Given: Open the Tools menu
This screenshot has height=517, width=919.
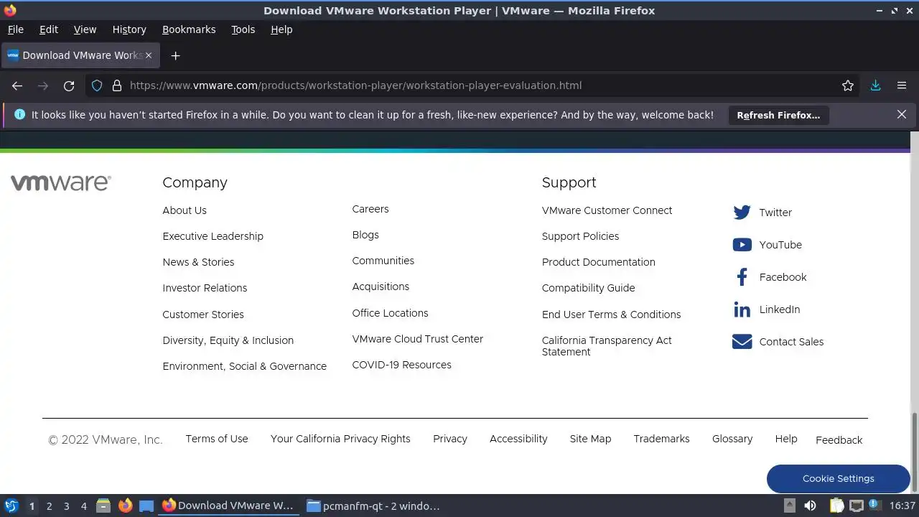Looking at the screenshot, I should coord(243,29).
